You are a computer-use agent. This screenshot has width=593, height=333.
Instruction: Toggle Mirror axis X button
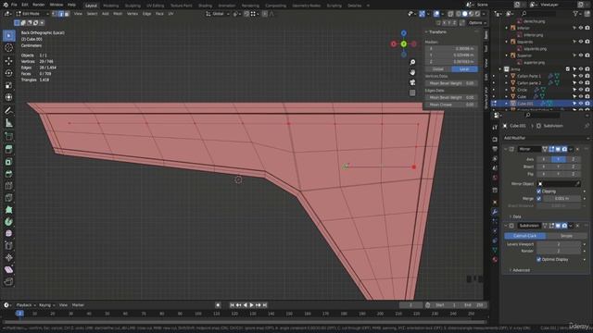click(544, 159)
